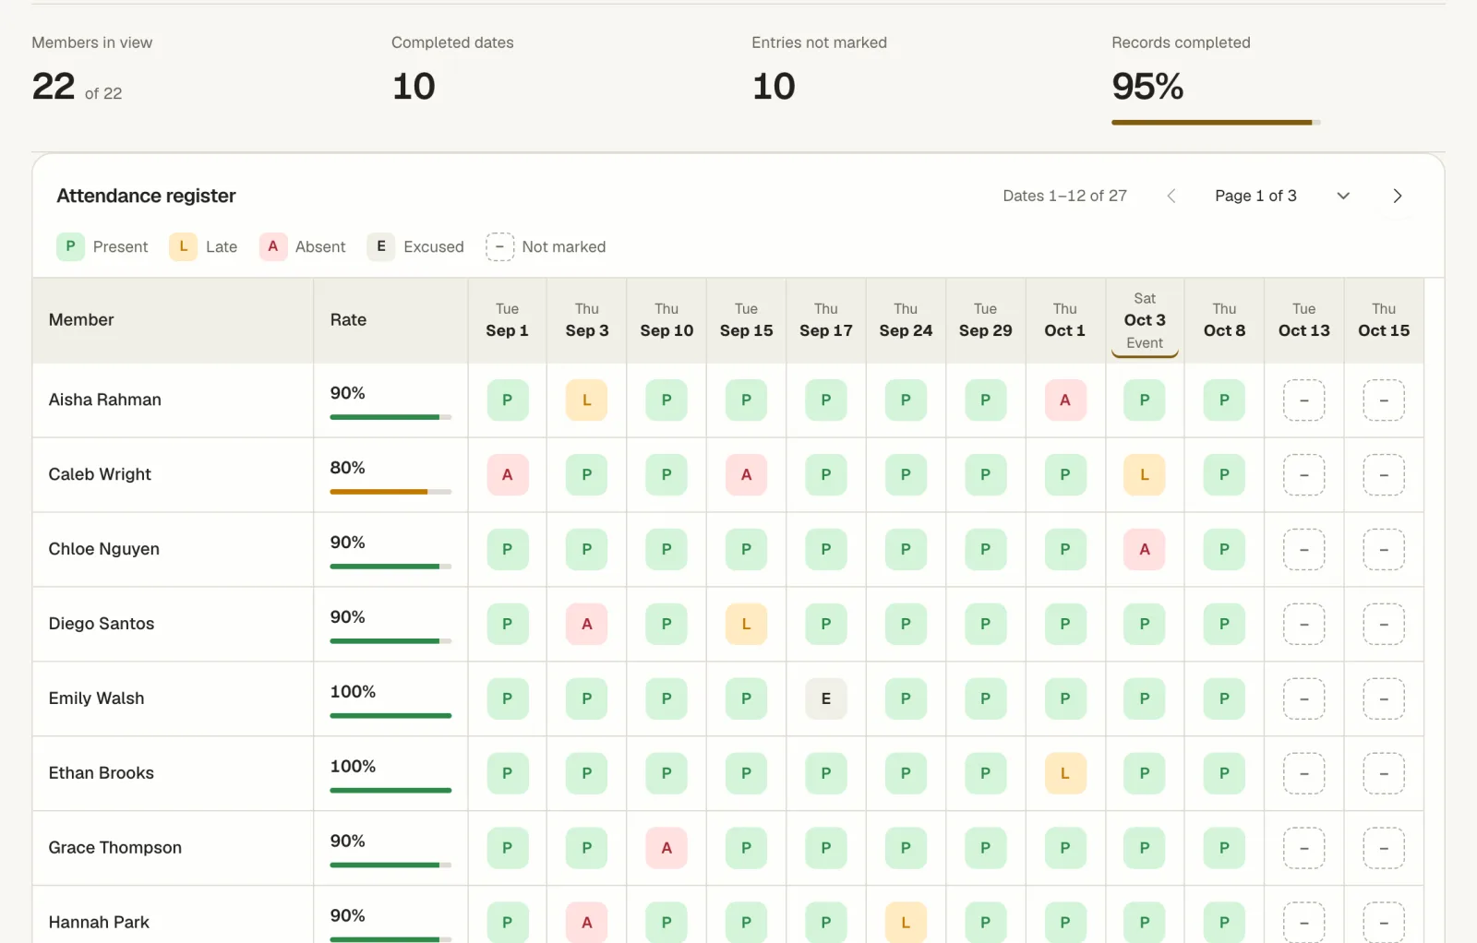
Task: Select the Member column header
Action: [x=173, y=320]
